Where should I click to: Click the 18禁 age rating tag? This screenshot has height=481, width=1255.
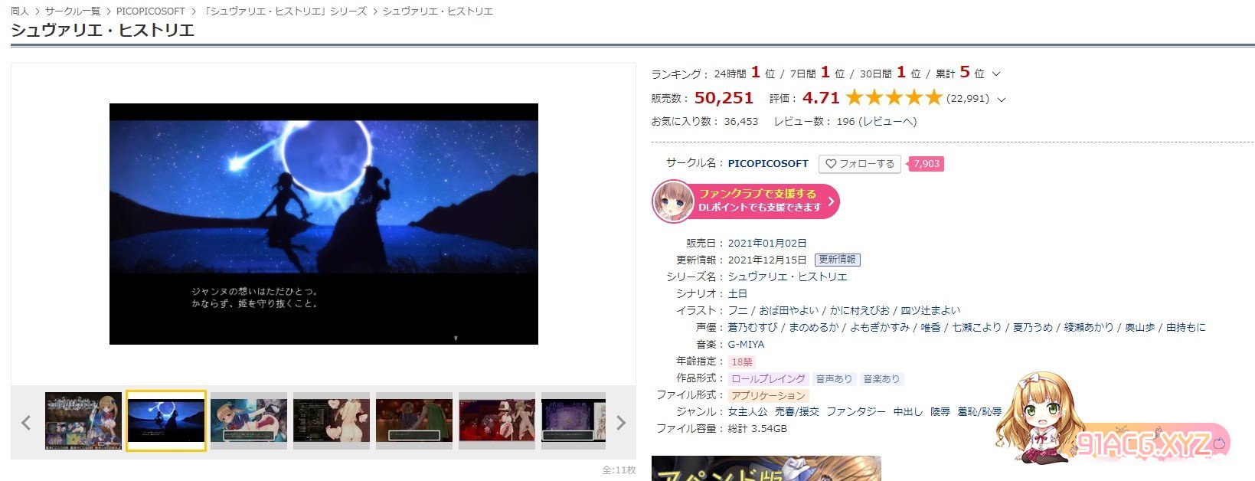coord(741,362)
